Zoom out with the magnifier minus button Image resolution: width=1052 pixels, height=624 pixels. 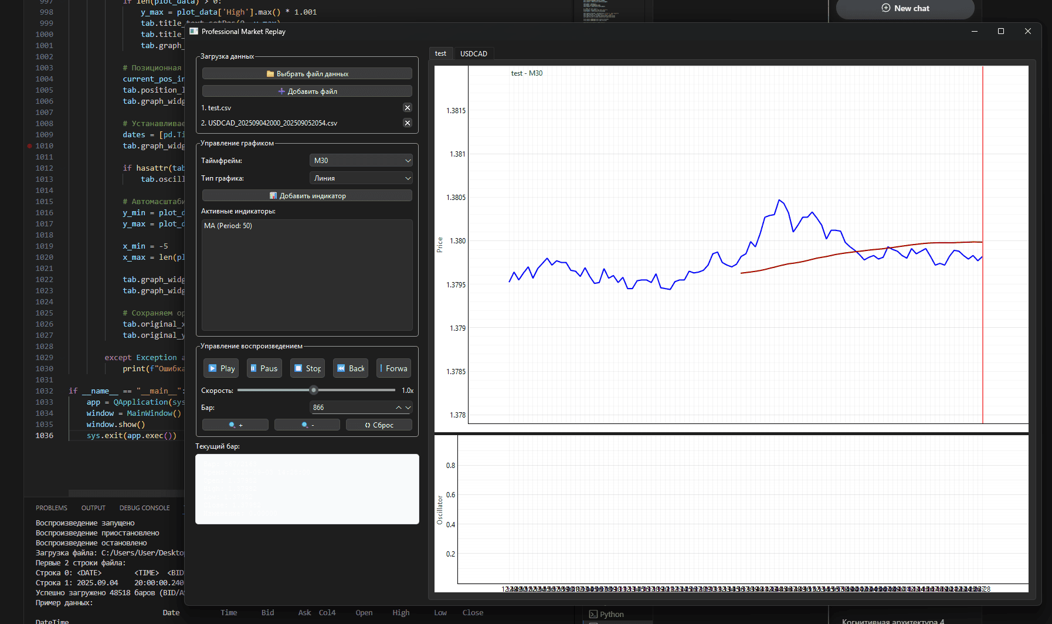point(307,425)
